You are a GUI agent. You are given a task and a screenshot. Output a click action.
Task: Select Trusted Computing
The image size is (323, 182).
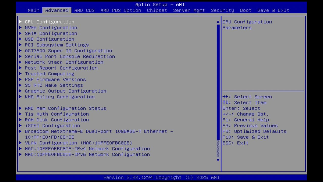pos(49,74)
